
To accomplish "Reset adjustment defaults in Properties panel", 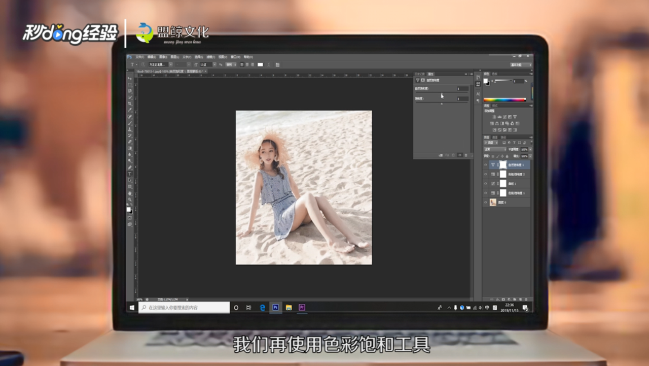I will [453, 155].
